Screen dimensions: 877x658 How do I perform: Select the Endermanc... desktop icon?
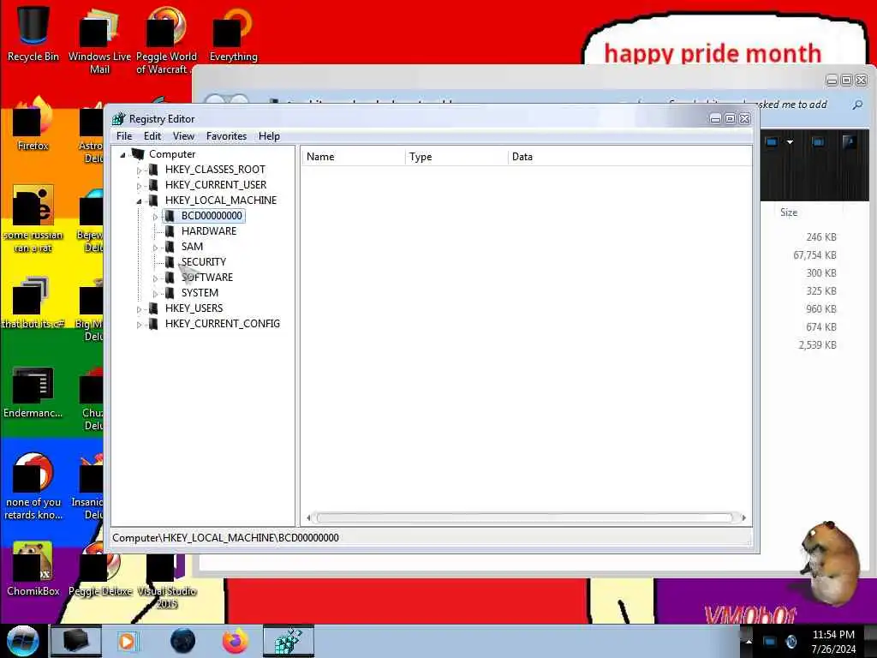point(33,392)
